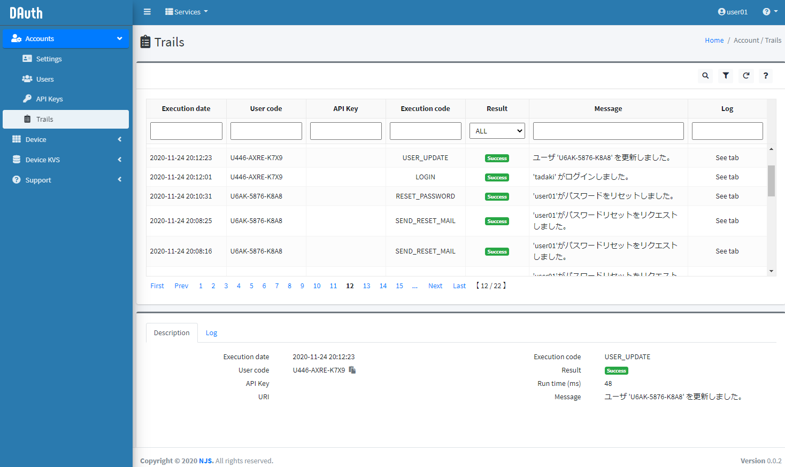
Task: Go to page 1
Action: pos(201,286)
